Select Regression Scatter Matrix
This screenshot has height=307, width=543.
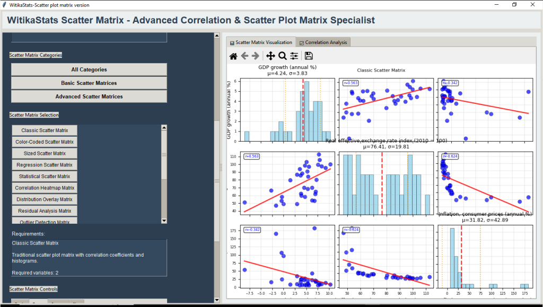click(x=45, y=165)
